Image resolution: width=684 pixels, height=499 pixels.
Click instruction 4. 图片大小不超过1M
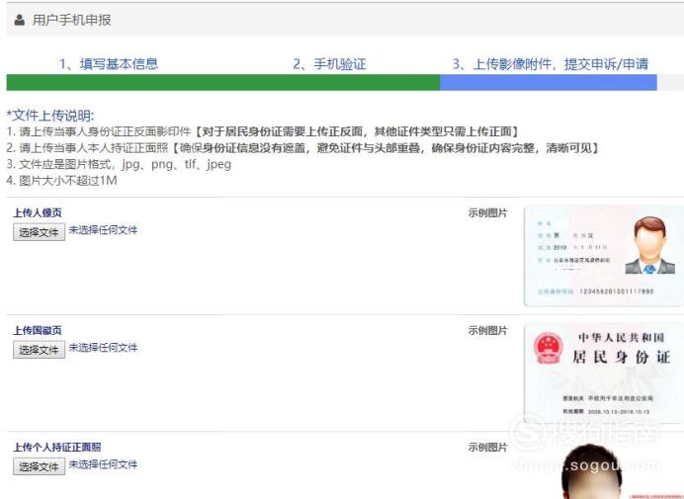point(61,181)
